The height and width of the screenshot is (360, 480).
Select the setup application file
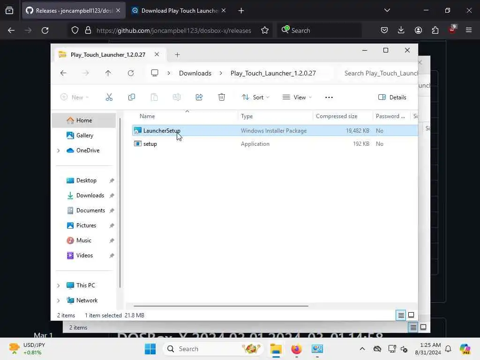275,144
